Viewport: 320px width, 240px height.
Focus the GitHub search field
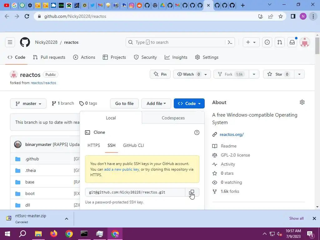pyautogui.click(x=176, y=42)
